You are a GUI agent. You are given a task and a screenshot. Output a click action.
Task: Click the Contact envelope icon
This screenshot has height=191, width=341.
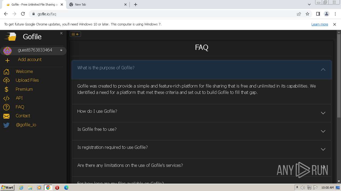coord(6,116)
